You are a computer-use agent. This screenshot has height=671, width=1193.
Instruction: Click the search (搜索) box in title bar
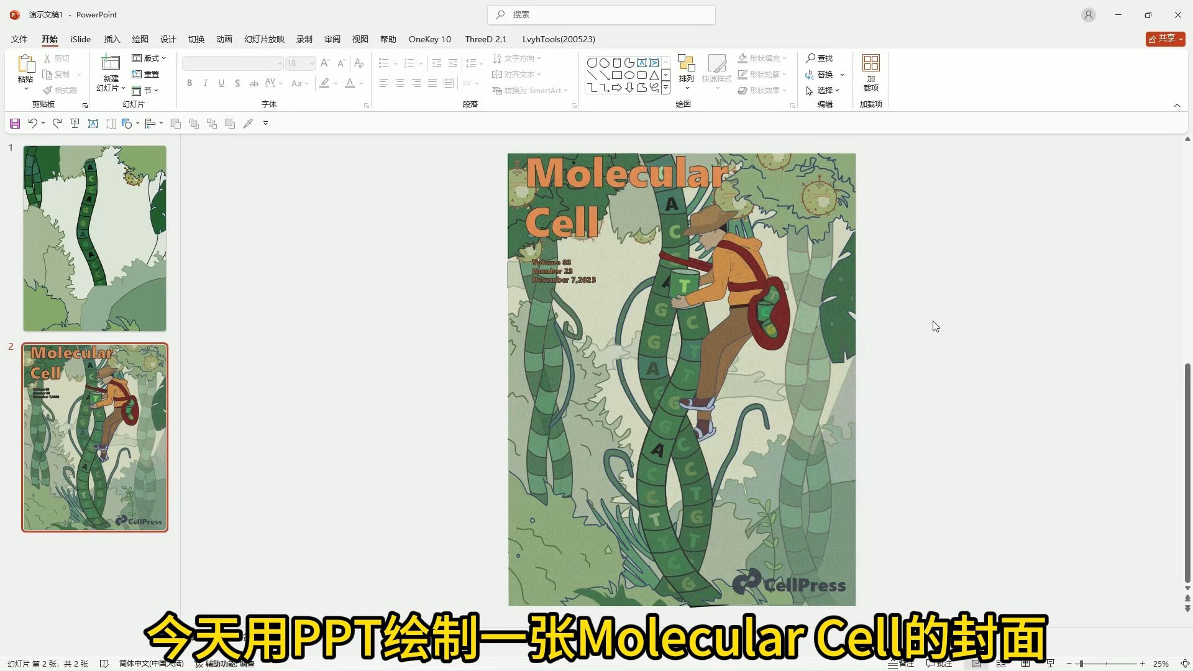[601, 15]
